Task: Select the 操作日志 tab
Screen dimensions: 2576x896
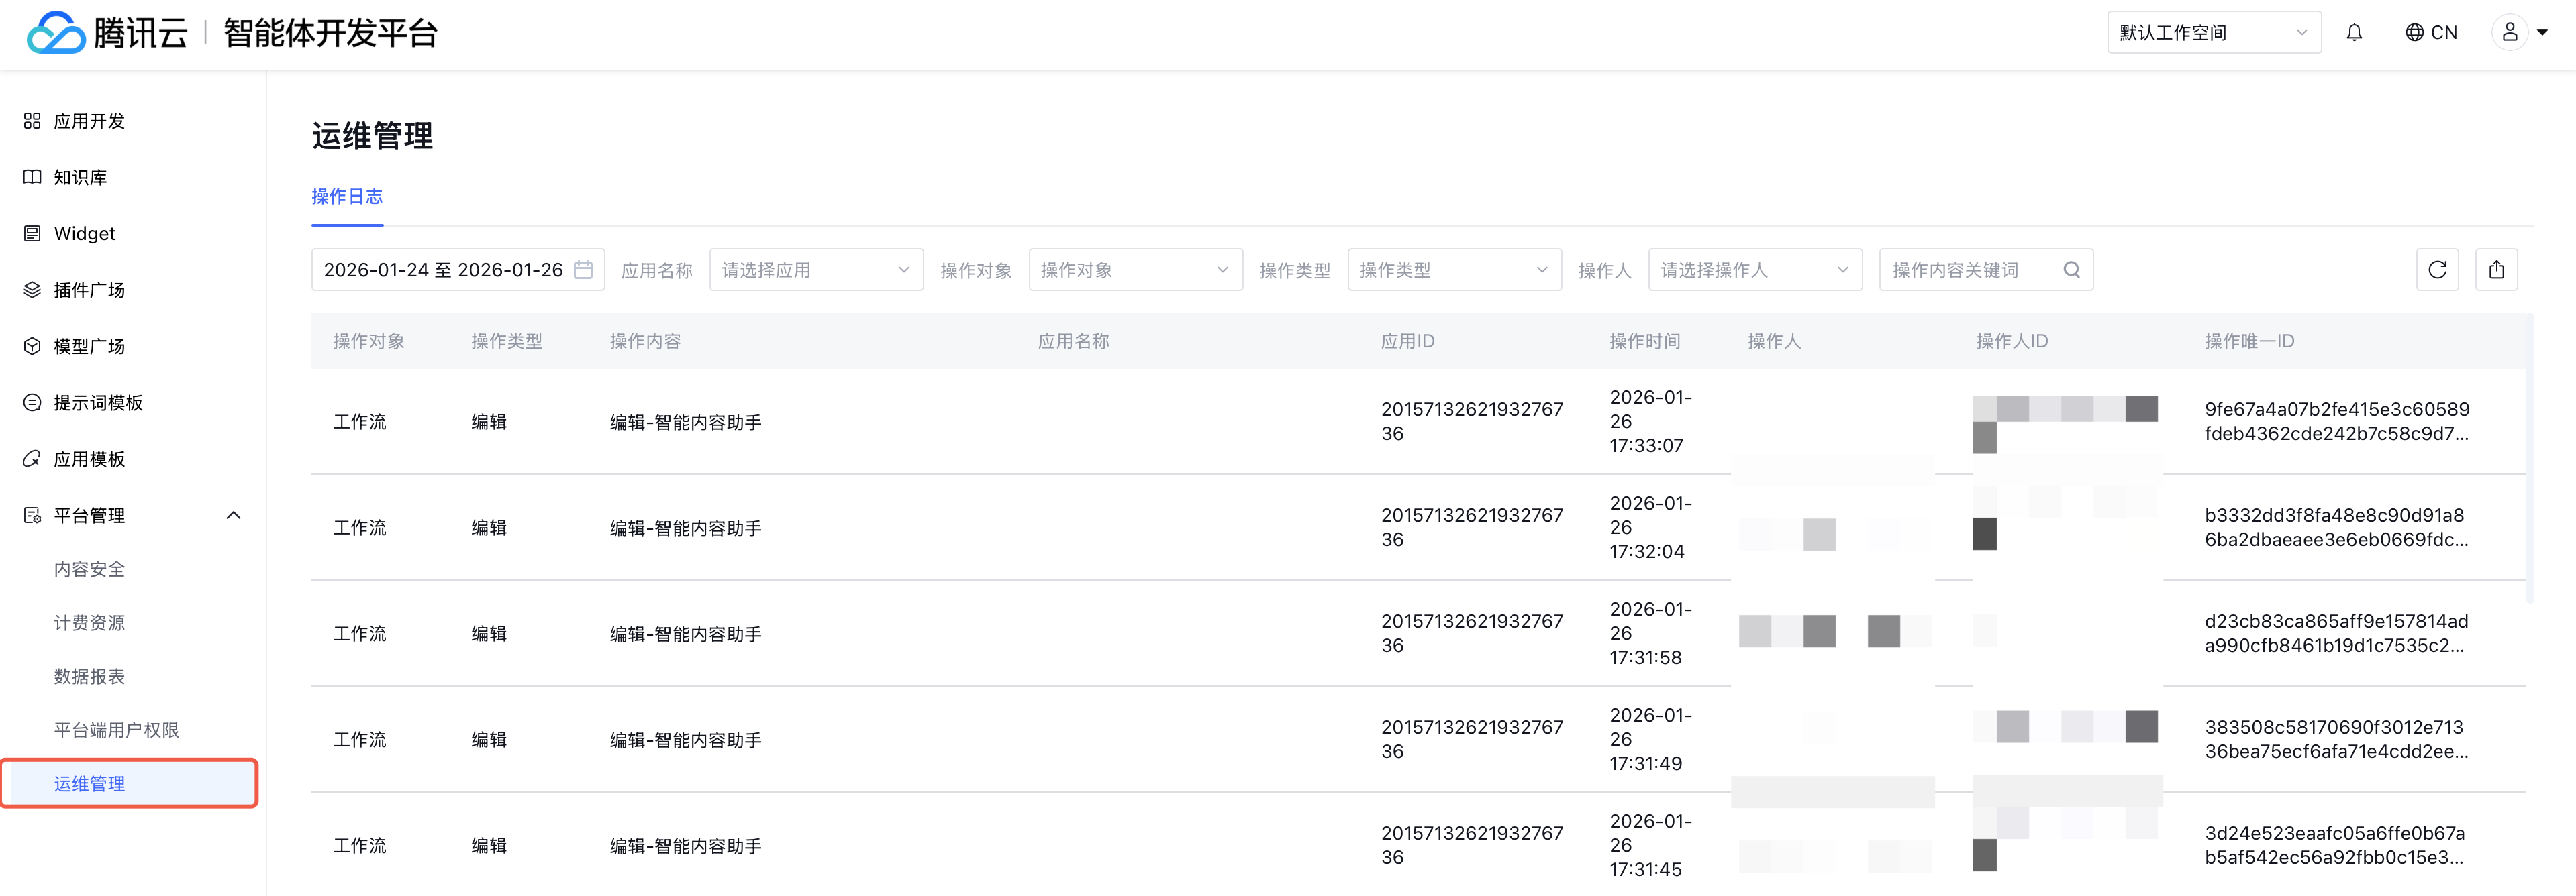Action: (347, 197)
